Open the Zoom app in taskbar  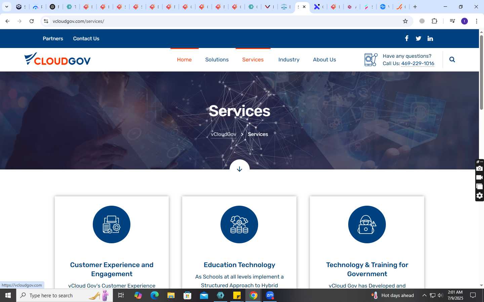[270, 295]
